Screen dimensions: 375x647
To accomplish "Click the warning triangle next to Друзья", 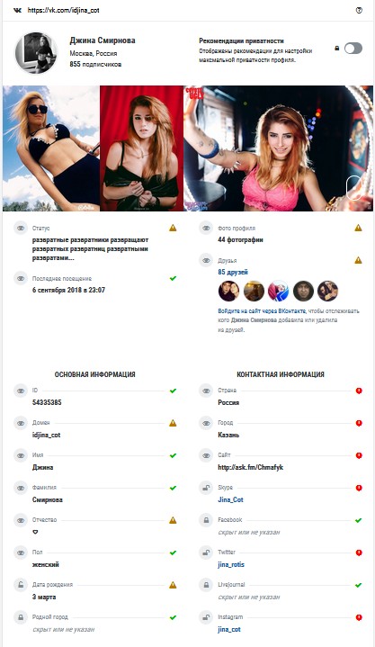I will click(x=358, y=260).
